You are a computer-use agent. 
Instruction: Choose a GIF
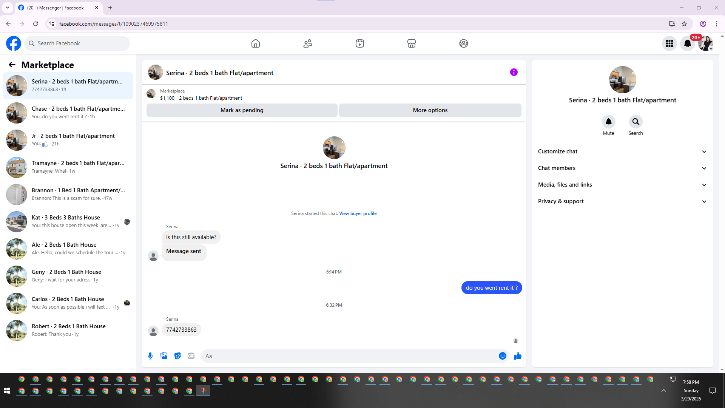click(x=191, y=356)
